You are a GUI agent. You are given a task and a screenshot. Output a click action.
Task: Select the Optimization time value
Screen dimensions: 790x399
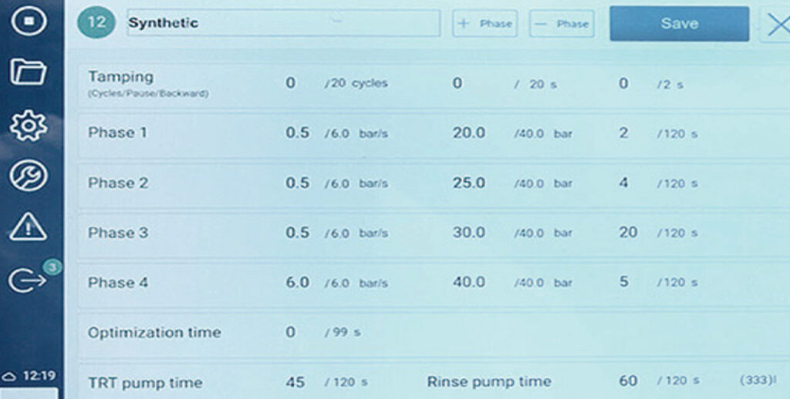pyautogui.click(x=291, y=333)
